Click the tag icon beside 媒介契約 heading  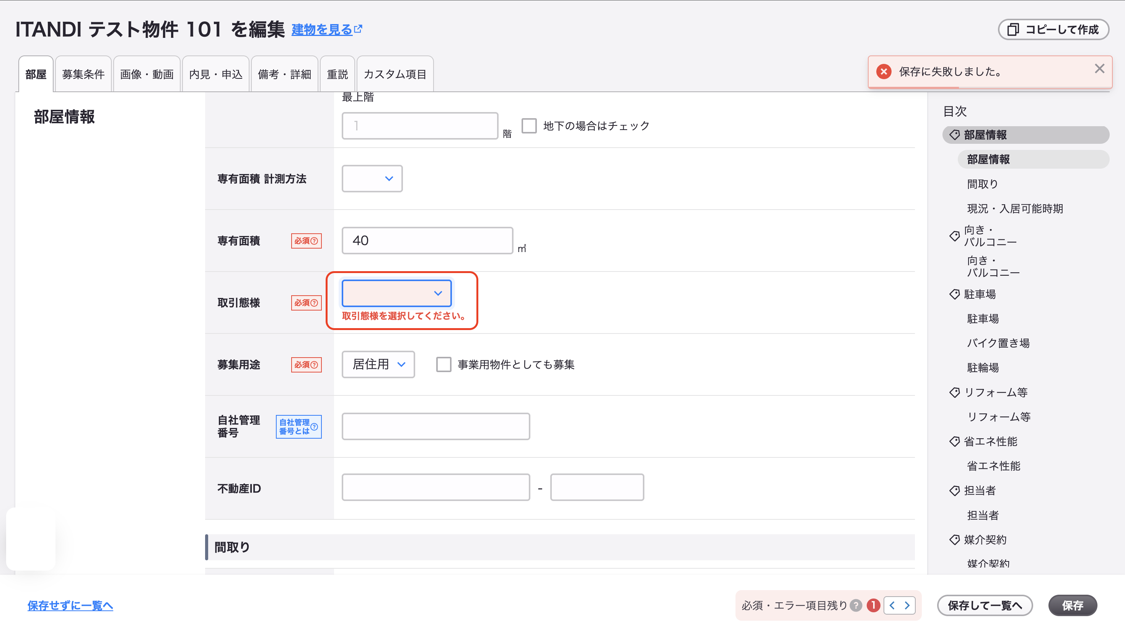click(955, 540)
